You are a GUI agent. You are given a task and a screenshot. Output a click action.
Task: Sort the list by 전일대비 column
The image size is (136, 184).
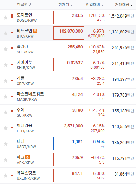point(95,5)
